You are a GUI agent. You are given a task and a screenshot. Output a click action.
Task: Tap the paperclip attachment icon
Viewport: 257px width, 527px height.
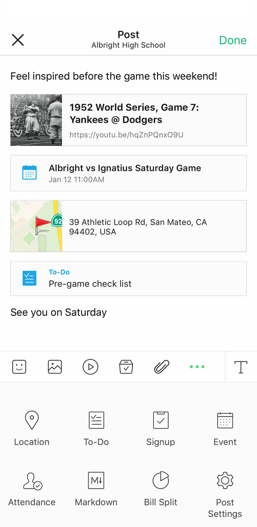(161, 367)
